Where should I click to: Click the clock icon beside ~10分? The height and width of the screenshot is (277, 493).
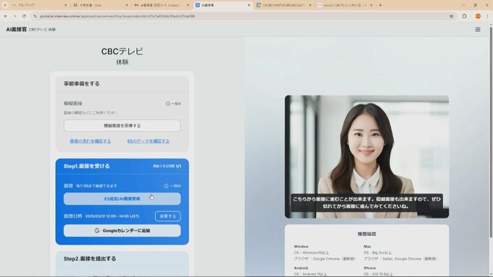166,186
